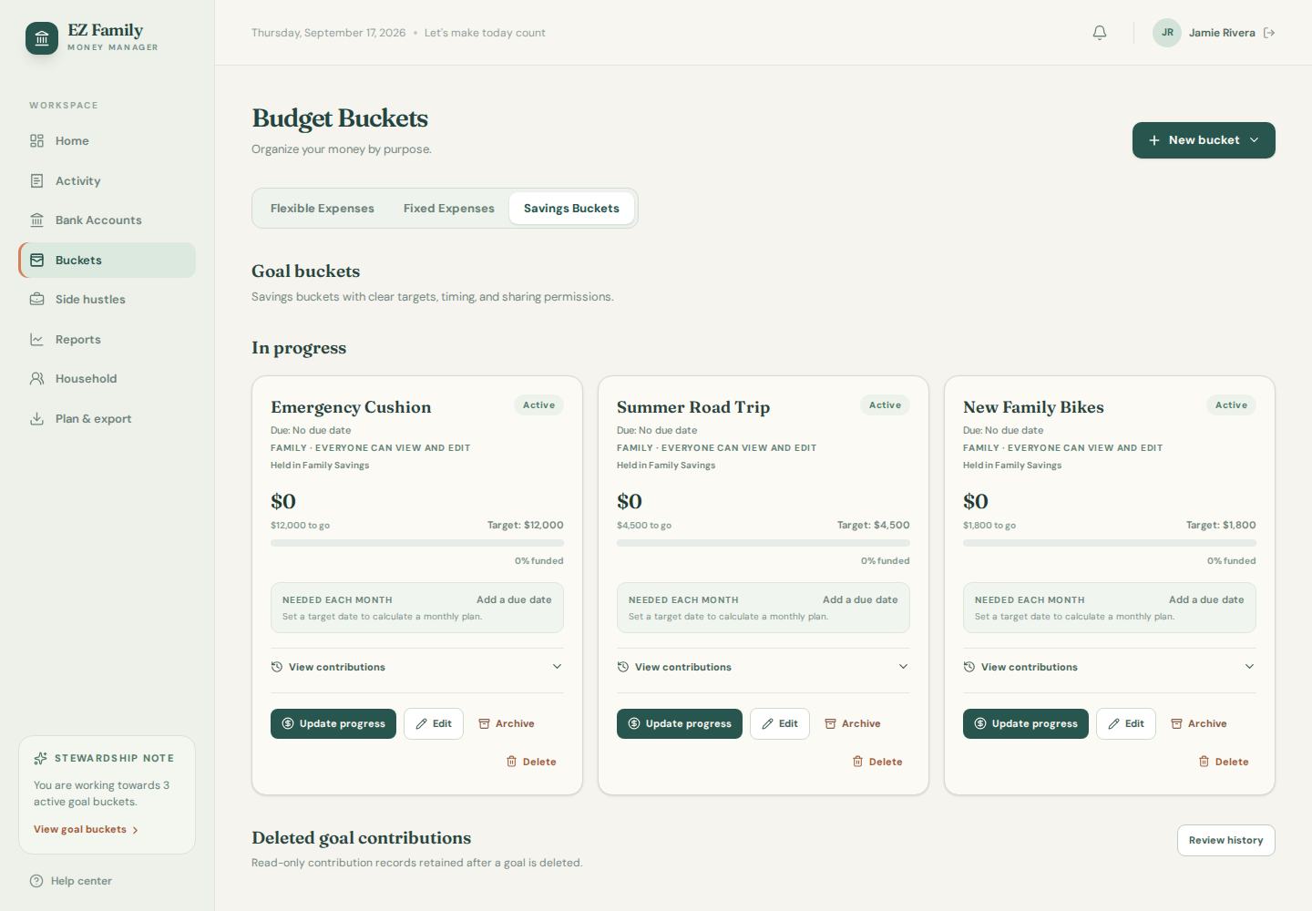Click Help center label
The image size is (1312, 911).
[x=81, y=881]
